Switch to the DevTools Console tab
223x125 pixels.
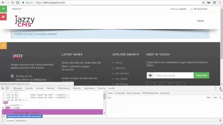(x=29, y=88)
